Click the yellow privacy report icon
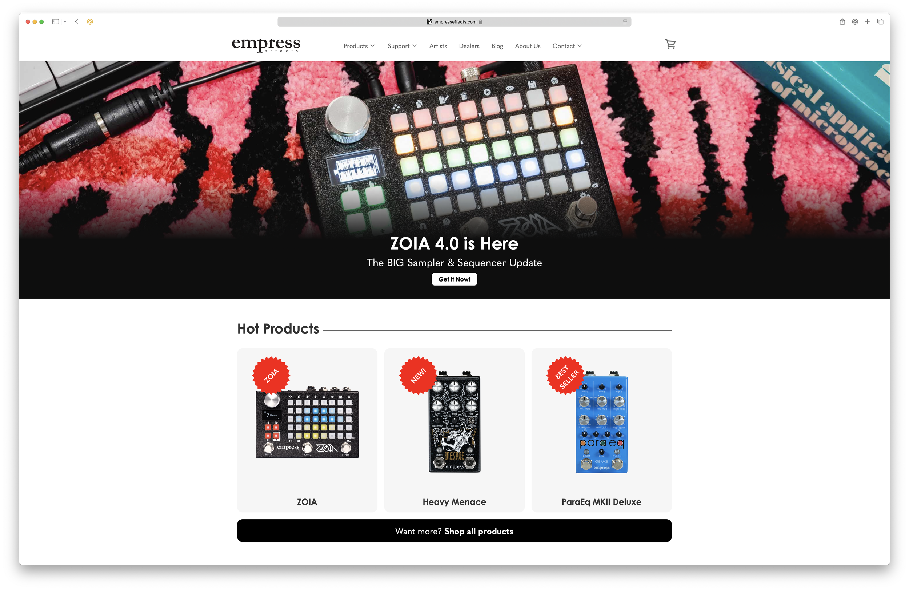Image resolution: width=909 pixels, height=590 pixels. tap(90, 22)
